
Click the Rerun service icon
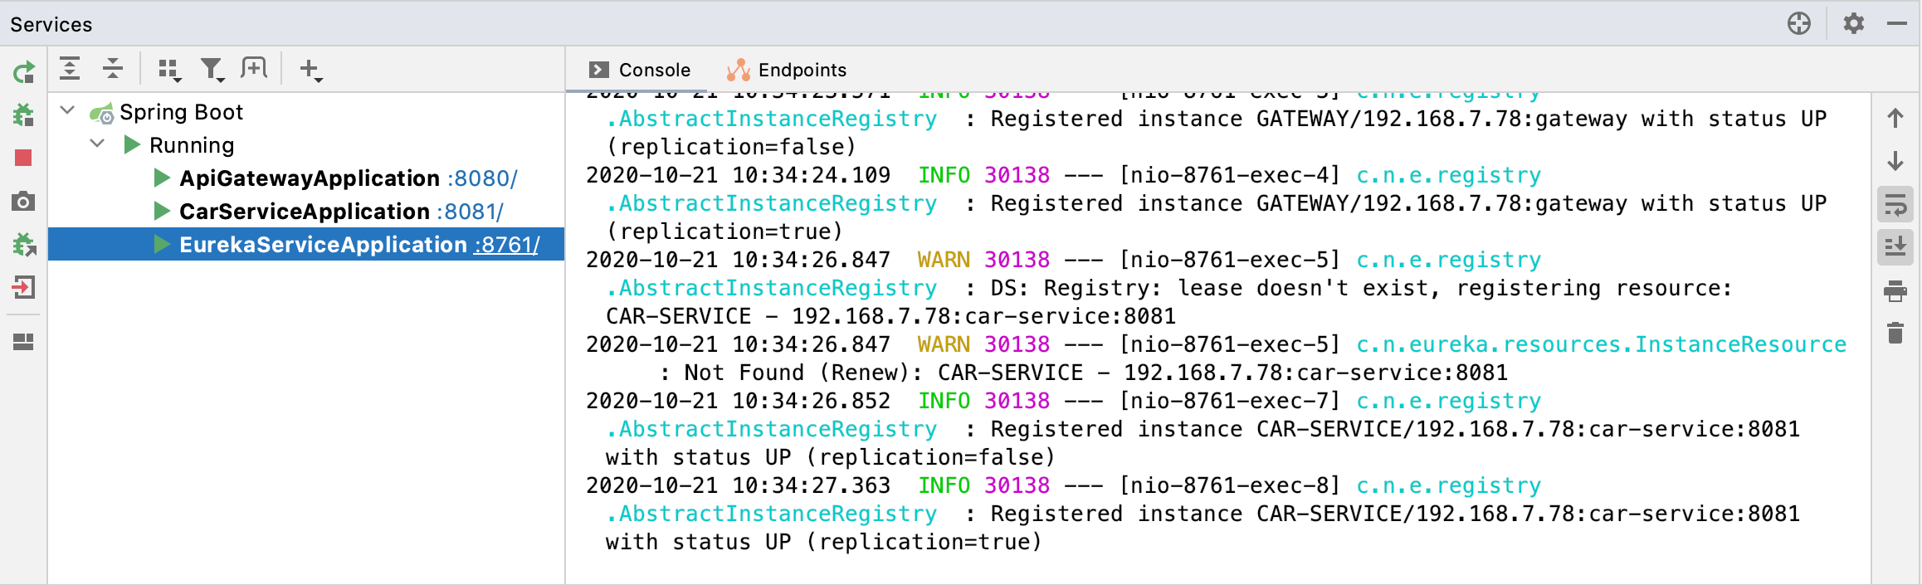coord(23,72)
